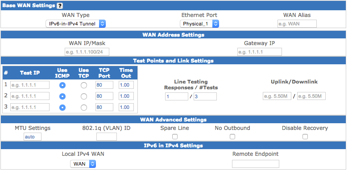
Task: Click the Gateway IP input field
Action: click(260, 52)
